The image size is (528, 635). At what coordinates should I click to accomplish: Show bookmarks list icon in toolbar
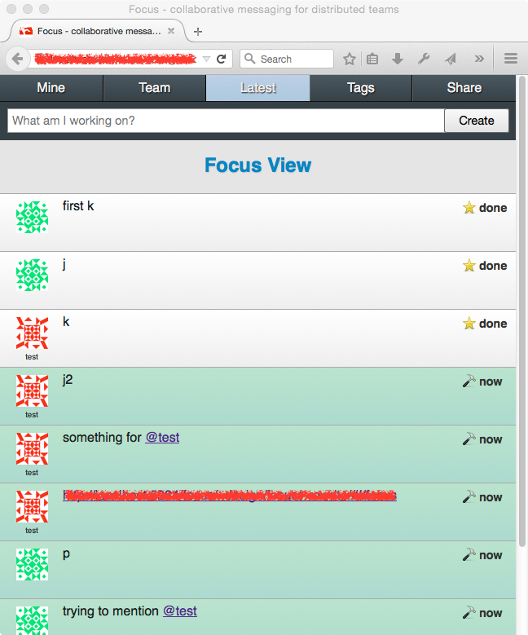tap(372, 59)
